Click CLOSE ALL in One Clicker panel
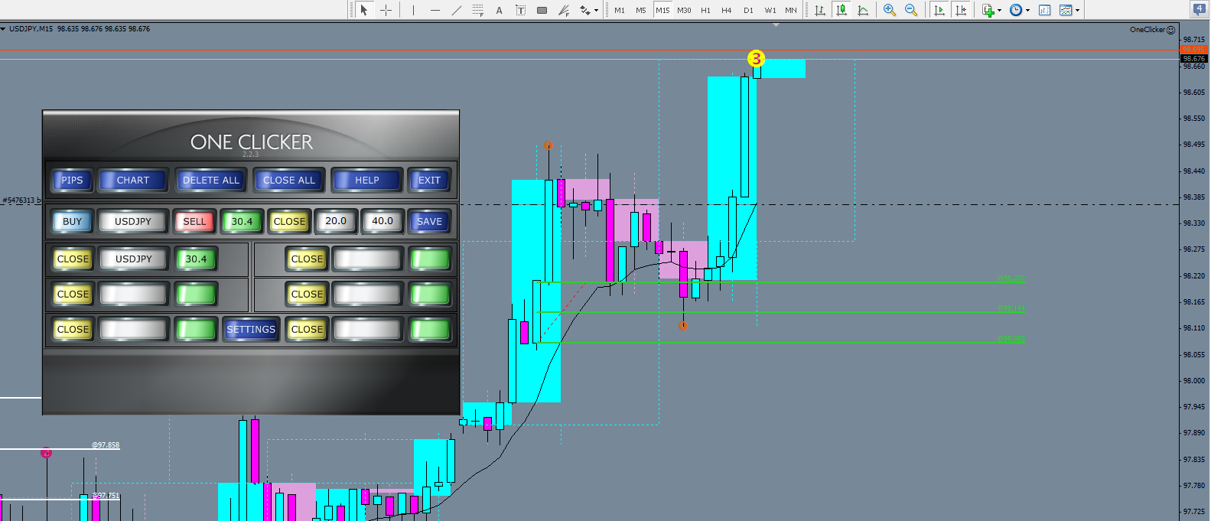This screenshot has width=1211, height=521. [x=289, y=181]
